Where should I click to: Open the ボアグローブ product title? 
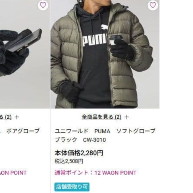tap(23, 131)
